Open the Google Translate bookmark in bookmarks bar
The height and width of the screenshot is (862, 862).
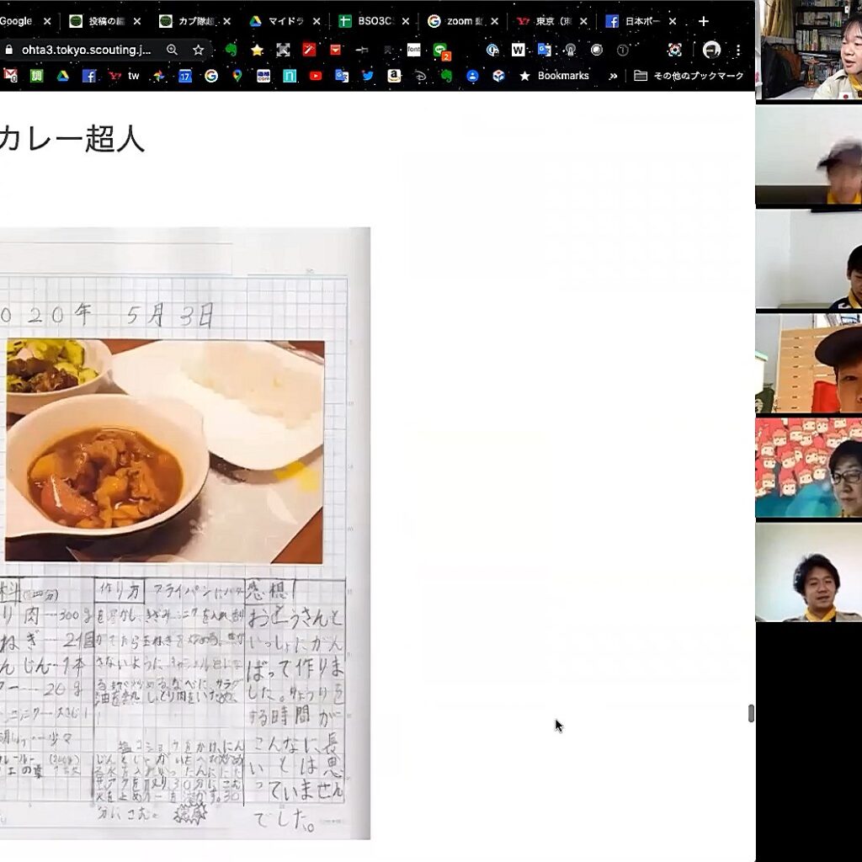click(342, 76)
